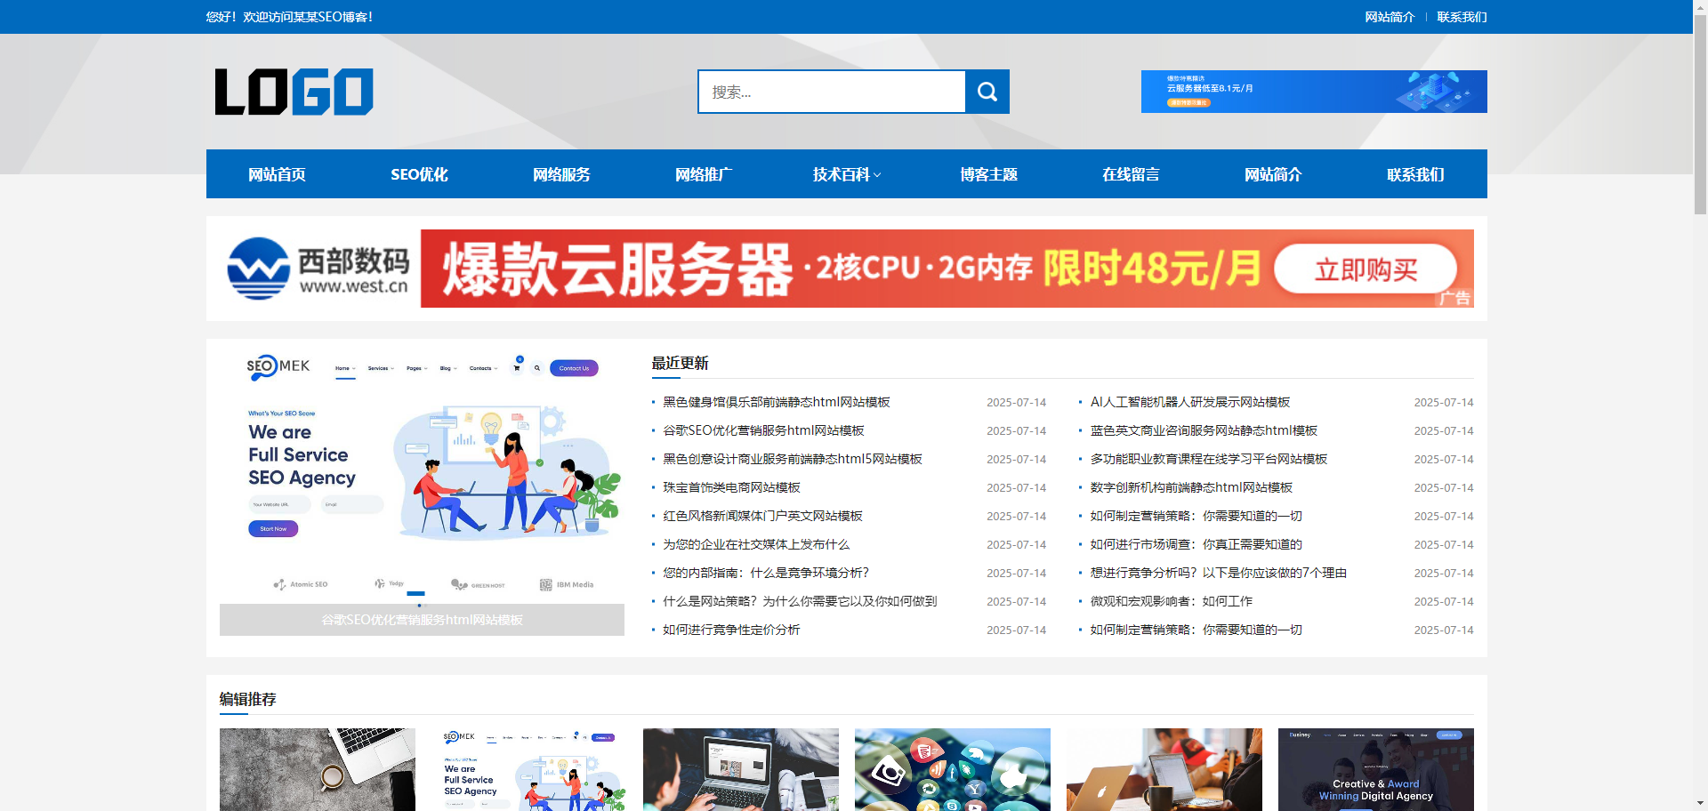Open 多功能职业教育课程在线学习平台网站模板 article
1708x811 pixels.
click(1209, 459)
